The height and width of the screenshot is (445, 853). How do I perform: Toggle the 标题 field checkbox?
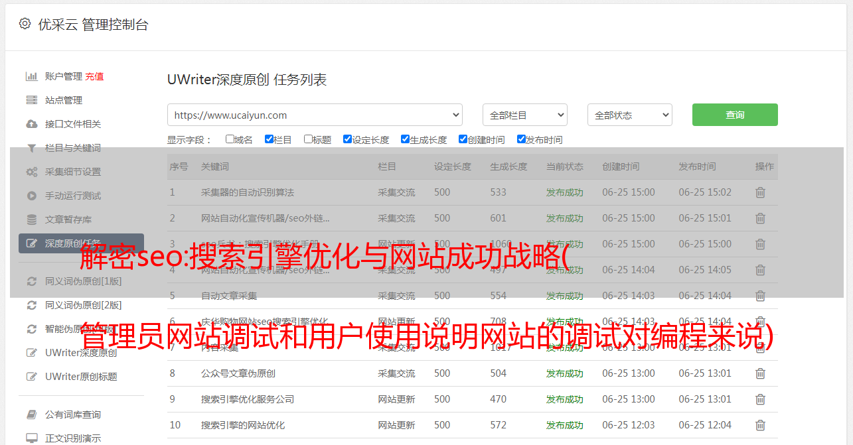pyautogui.click(x=308, y=139)
